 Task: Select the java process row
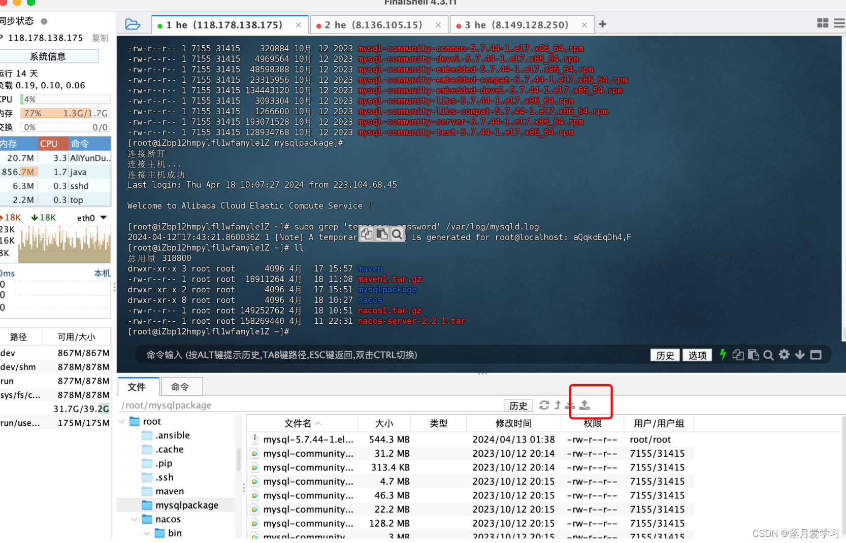pos(55,172)
